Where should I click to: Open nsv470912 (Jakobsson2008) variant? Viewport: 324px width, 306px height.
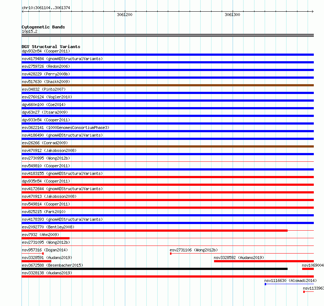(x=49, y=150)
